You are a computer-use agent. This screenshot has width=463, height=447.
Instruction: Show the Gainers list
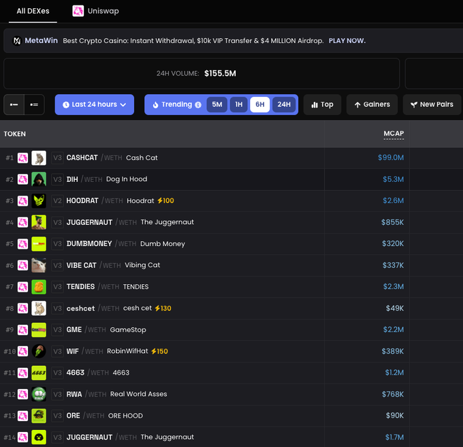coord(372,104)
